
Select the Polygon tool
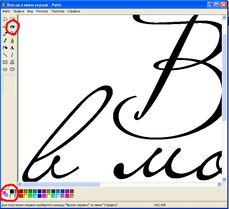[12, 62]
